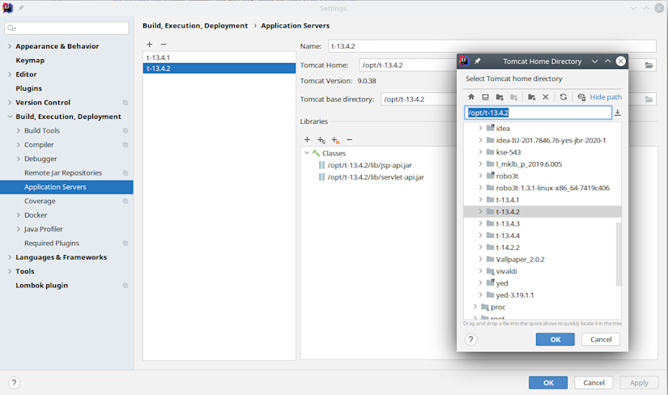Click the server Name field
This screenshot has height=395, width=668.
pos(492,46)
